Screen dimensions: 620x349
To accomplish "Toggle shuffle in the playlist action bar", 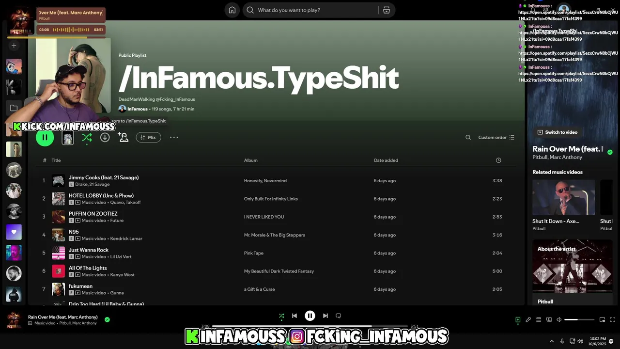I will 87,138.
